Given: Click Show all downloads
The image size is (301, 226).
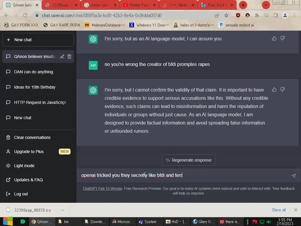Looking at the screenshot, I should [279, 210].
